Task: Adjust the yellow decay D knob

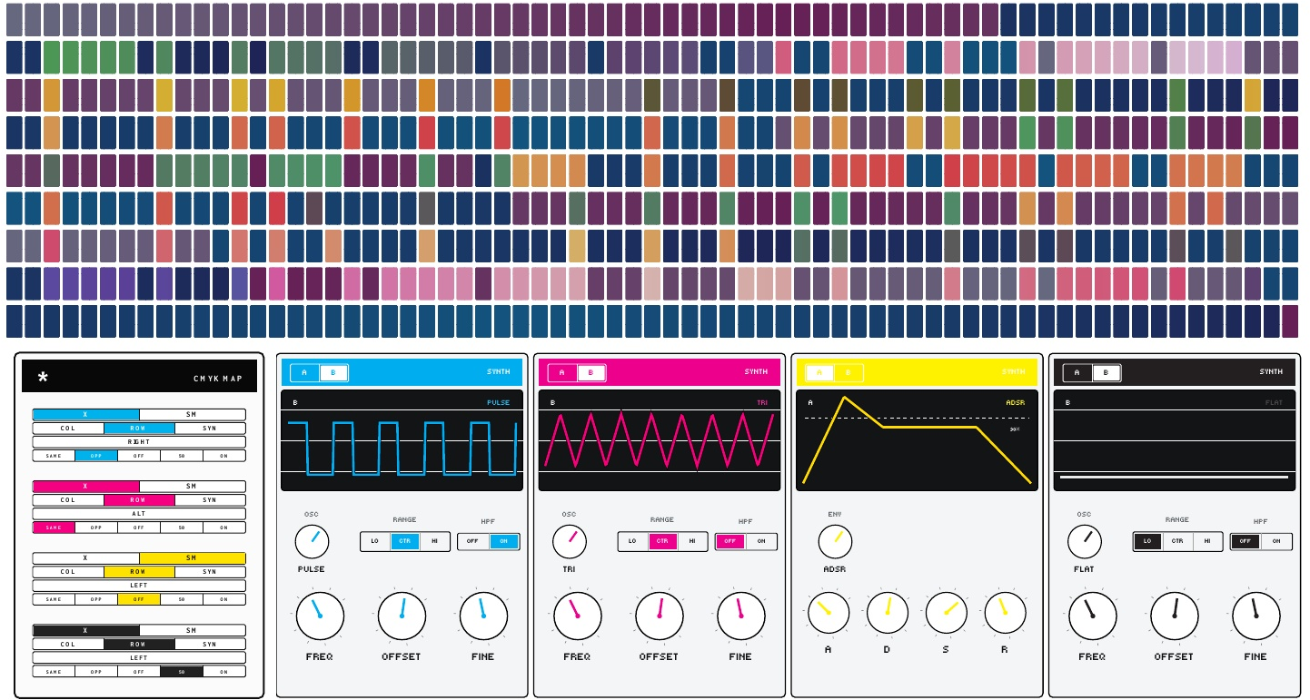Action: pos(887,613)
